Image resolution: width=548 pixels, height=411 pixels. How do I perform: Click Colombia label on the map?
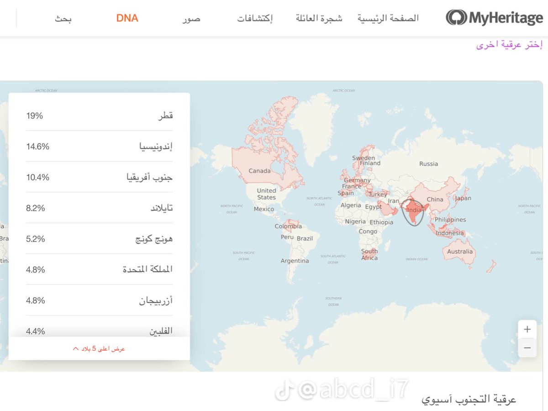click(x=288, y=226)
